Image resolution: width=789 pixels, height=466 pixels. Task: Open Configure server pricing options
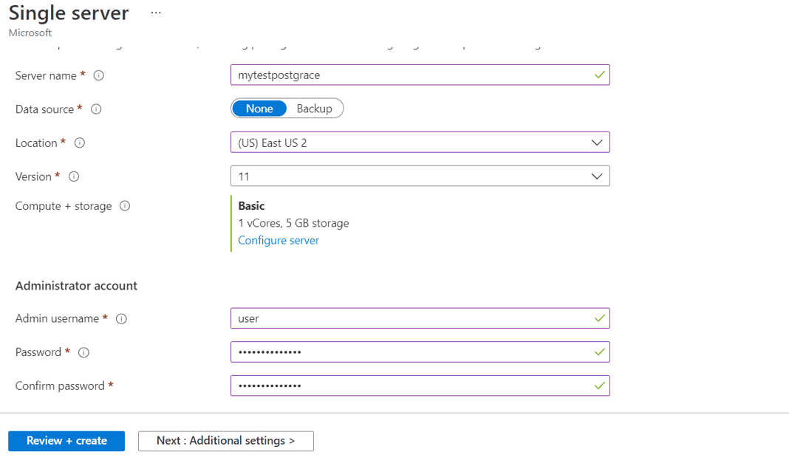tap(279, 240)
